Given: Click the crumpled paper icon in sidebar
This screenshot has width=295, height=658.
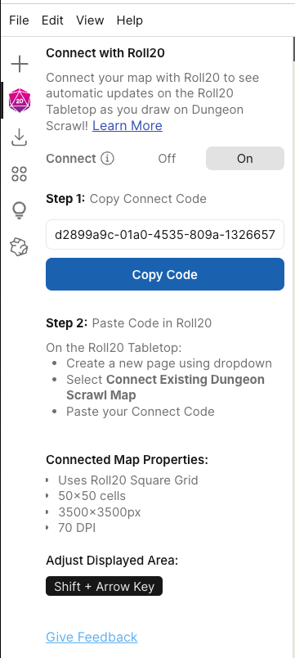Looking at the screenshot, I should pyautogui.click(x=20, y=247).
